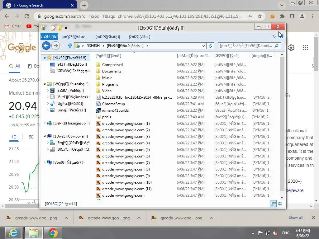
Task: Close the Chrome downloads bar
Action: pos(313,218)
